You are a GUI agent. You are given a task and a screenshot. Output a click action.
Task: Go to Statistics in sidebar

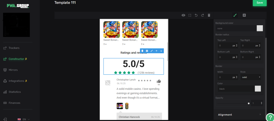coord(14,92)
